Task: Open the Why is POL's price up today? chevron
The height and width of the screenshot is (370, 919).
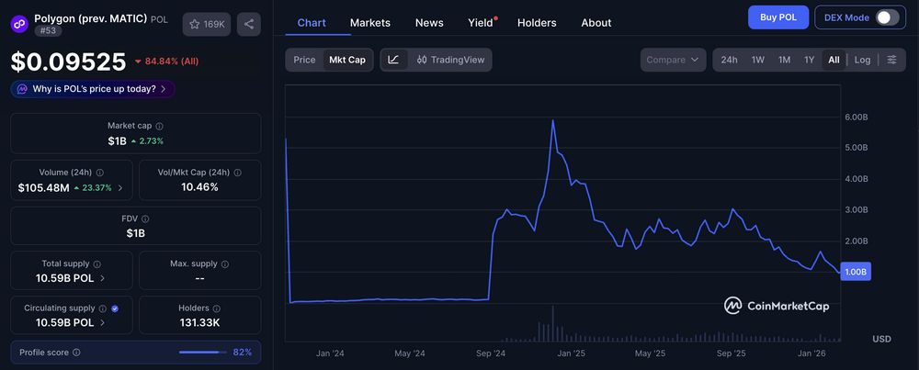Action: click(163, 89)
